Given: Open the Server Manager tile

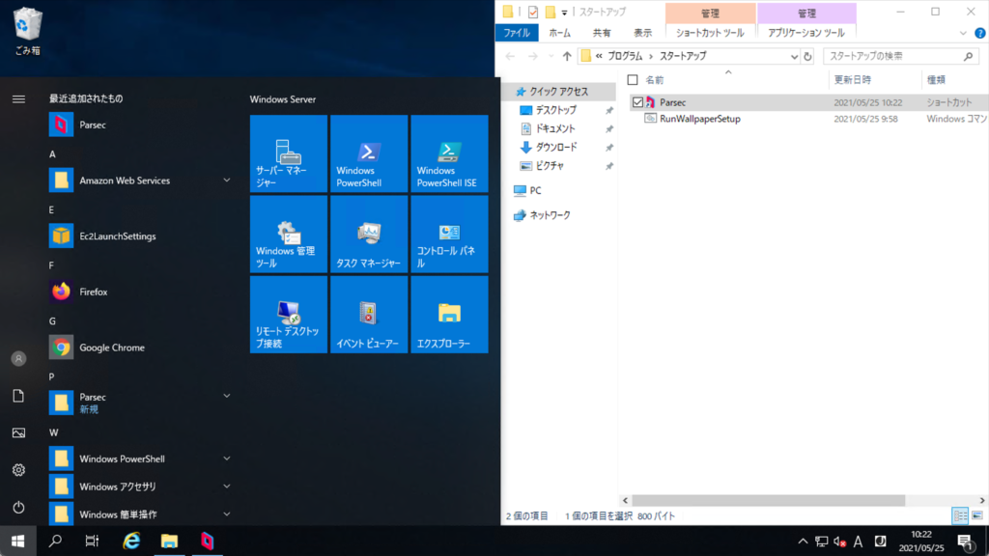Looking at the screenshot, I should point(289,153).
